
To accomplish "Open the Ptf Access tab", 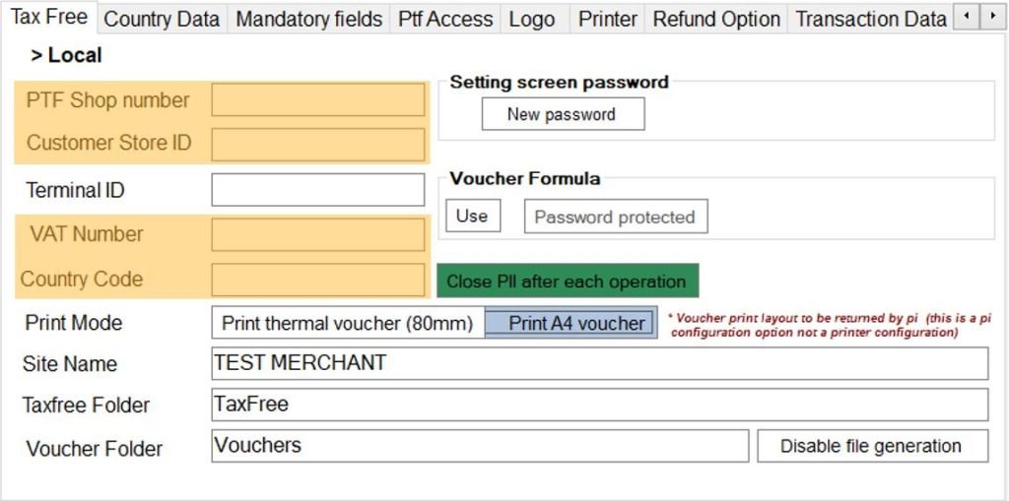I will tap(445, 19).
